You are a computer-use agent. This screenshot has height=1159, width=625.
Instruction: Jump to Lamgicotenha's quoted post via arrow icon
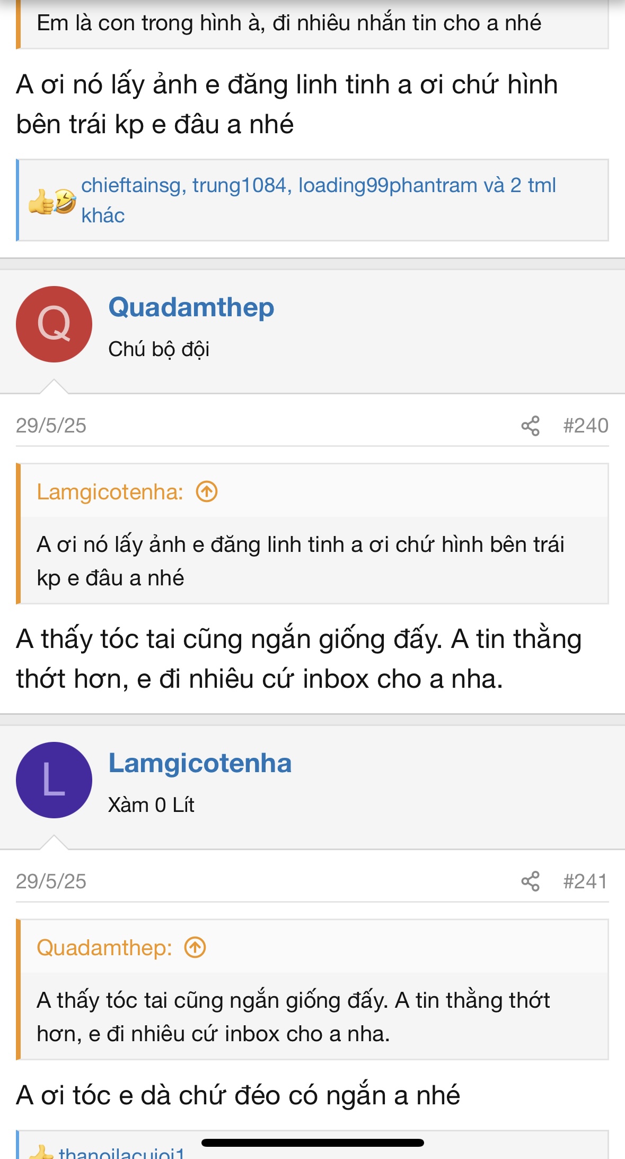(207, 491)
